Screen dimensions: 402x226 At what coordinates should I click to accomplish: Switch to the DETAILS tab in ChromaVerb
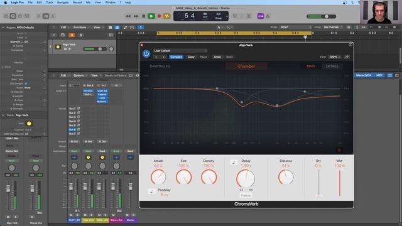[332, 67]
